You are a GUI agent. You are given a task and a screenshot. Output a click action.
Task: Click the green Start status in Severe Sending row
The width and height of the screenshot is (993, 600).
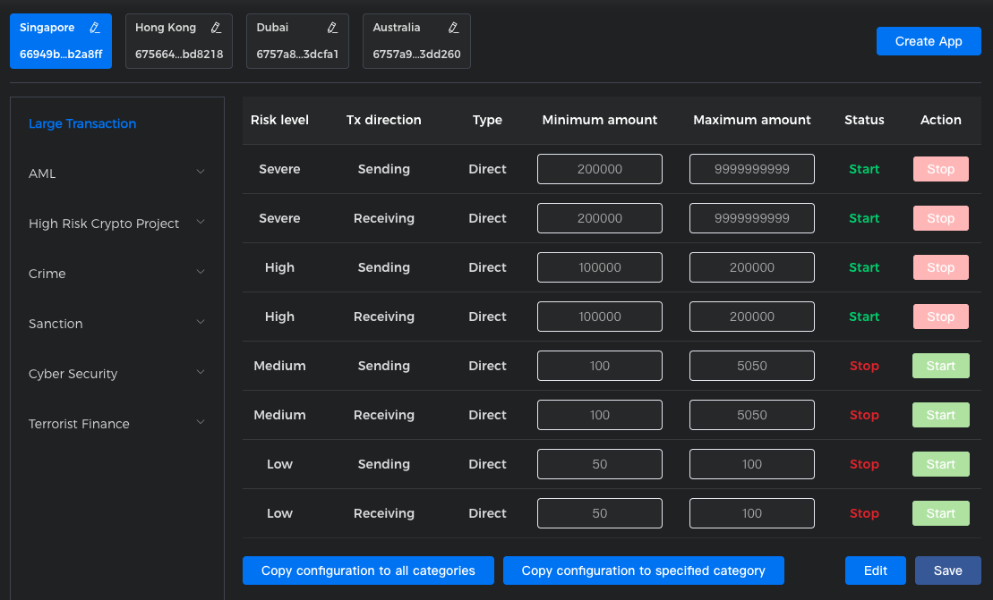pos(864,169)
